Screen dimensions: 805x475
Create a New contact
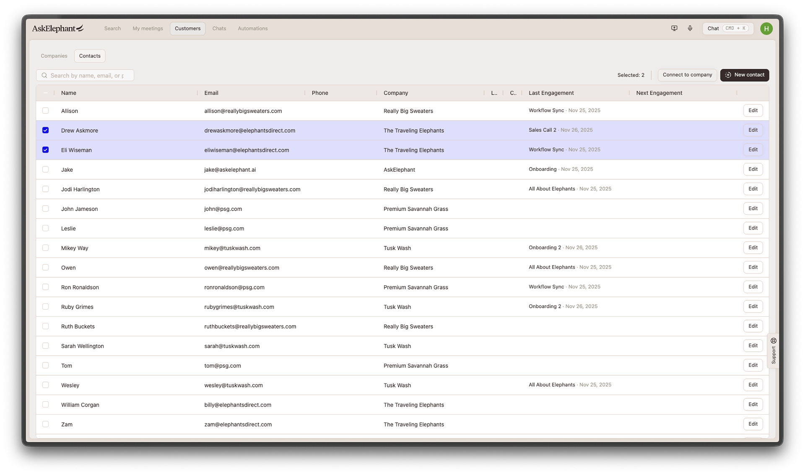[745, 75]
